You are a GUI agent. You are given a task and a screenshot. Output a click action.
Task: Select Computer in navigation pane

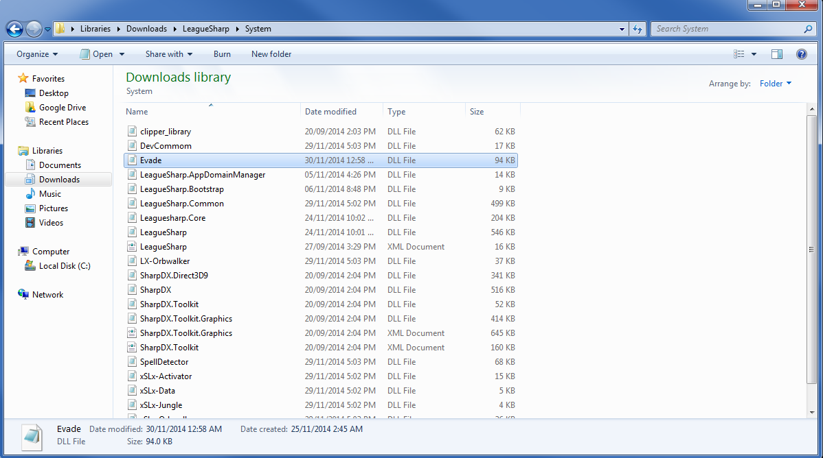click(50, 252)
